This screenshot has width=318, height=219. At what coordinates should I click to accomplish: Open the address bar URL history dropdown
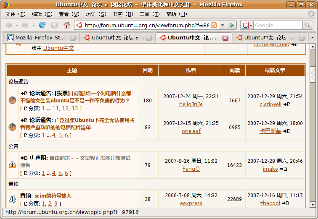(x=223, y=25)
